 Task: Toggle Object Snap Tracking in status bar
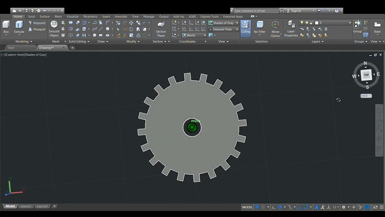[x=300, y=207]
